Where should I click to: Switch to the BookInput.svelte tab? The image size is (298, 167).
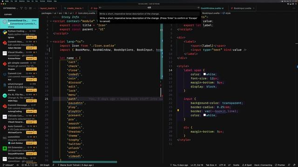(243, 8)
